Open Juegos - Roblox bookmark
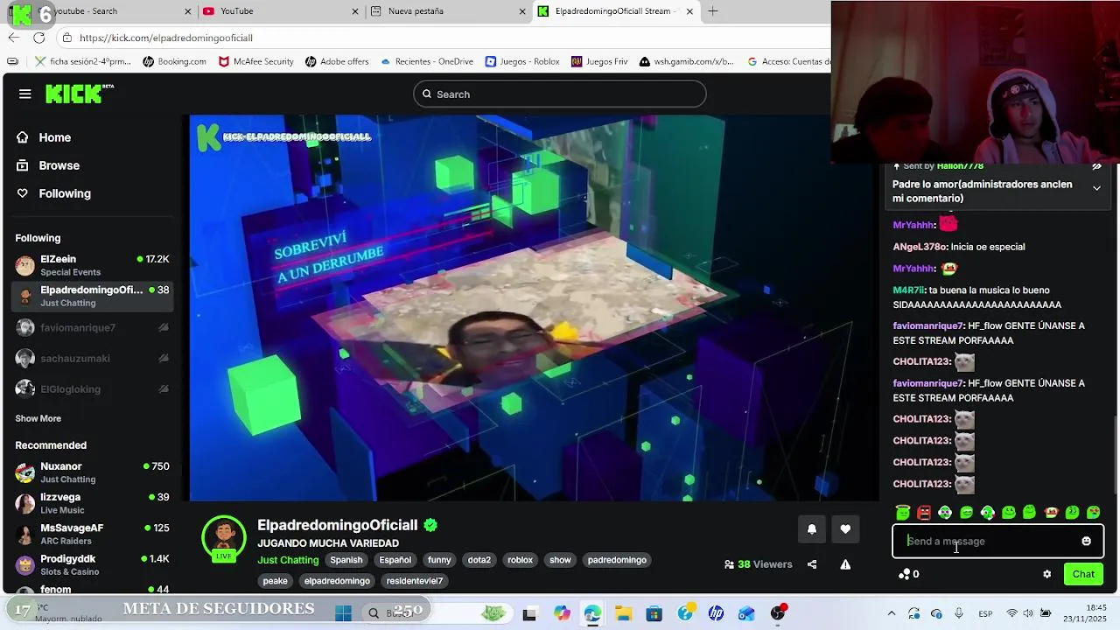Screen dimensions: 1120x630 pos(522,61)
